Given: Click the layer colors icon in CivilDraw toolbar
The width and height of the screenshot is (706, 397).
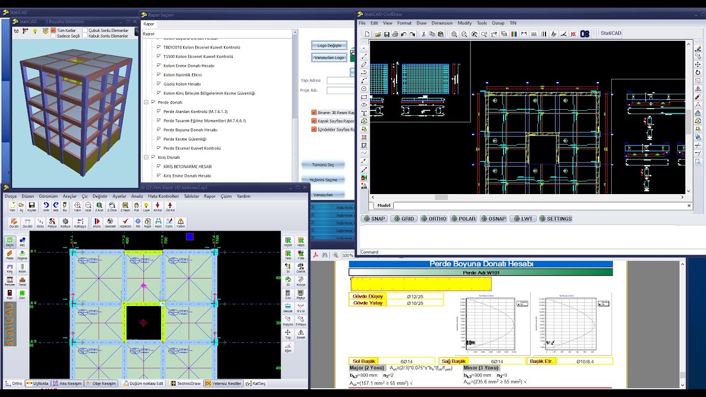Looking at the screenshot, I should click(x=514, y=34).
